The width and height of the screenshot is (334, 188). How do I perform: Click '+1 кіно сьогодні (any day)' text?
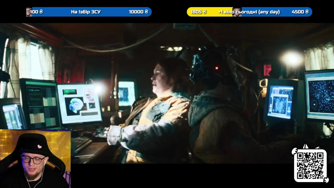(x=249, y=12)
